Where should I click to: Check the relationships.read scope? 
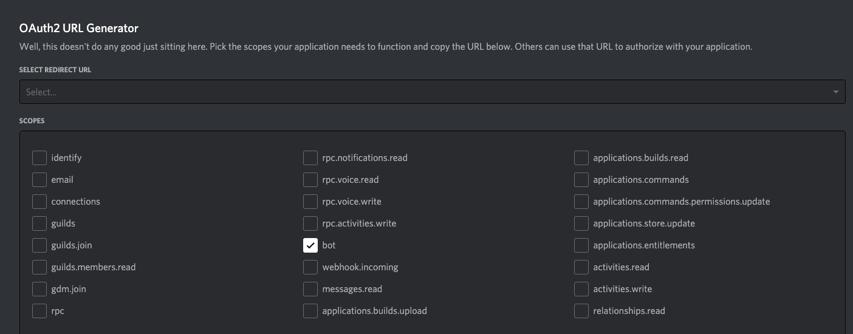pos(581,311)
